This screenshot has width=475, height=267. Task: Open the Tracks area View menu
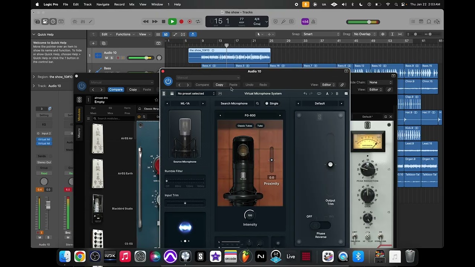(144, 34)
